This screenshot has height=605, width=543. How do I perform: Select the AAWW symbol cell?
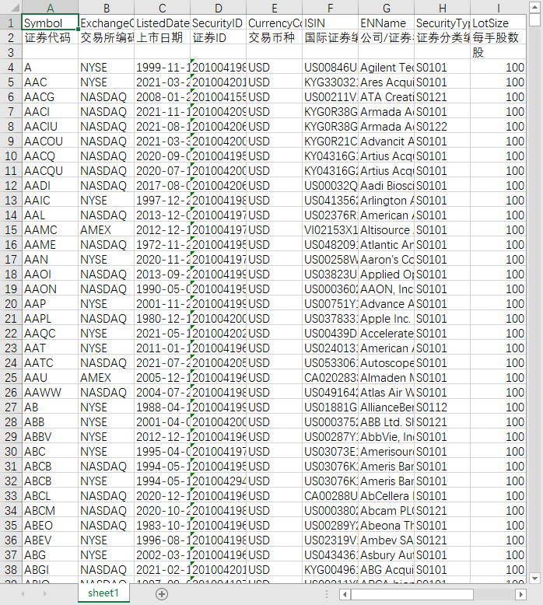(x=50, y=393)
